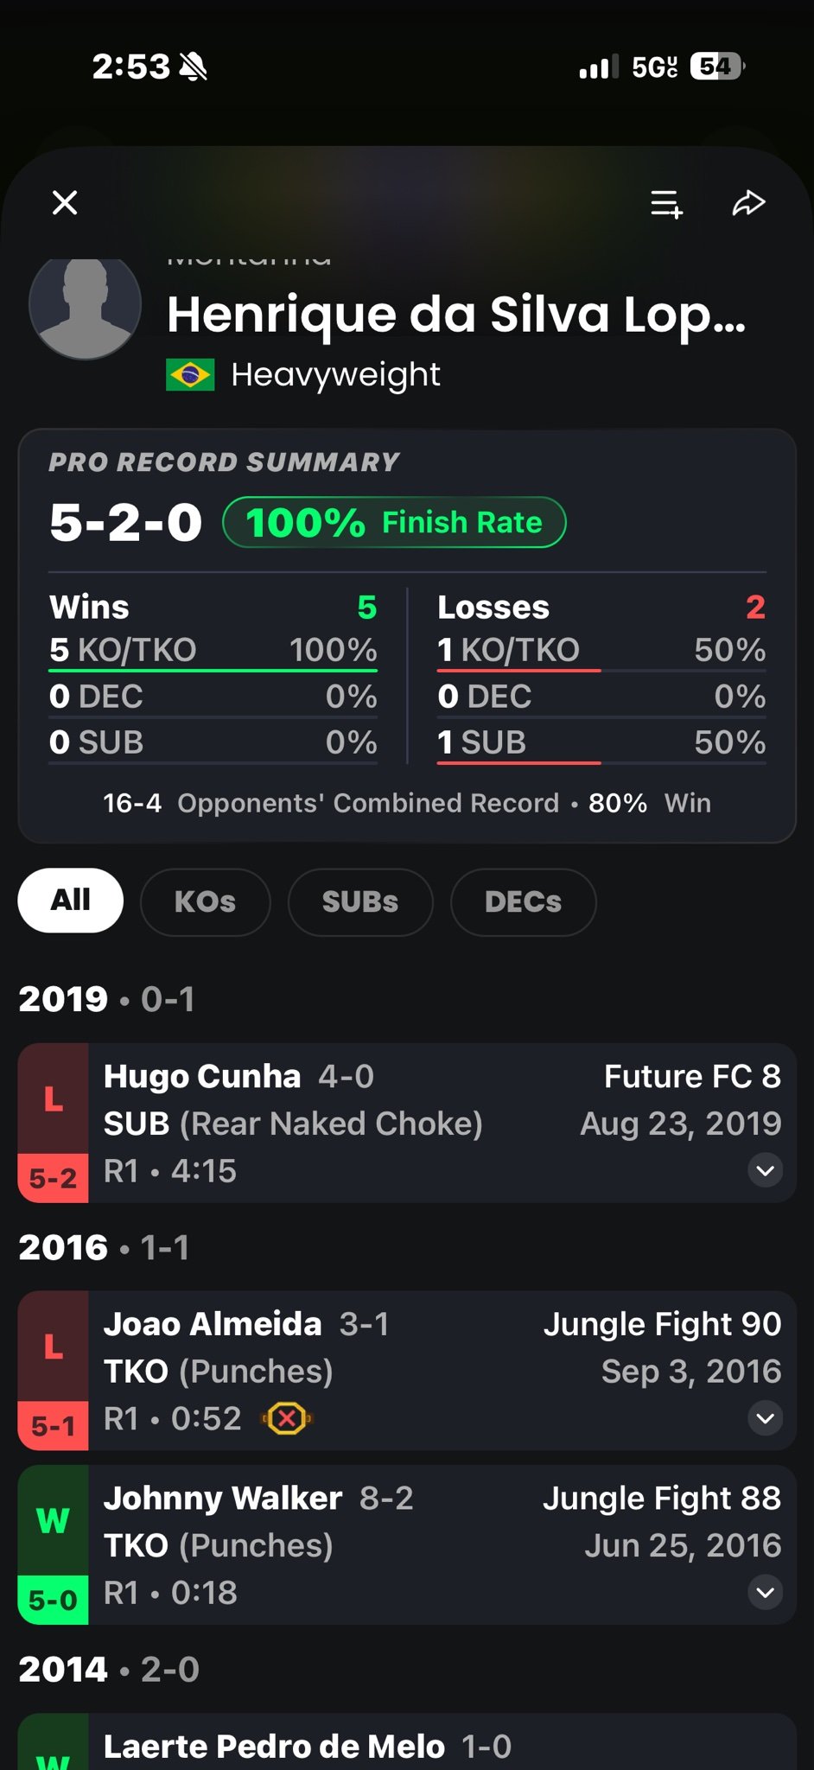Expand the Johnny Walker fight chevron
The width and height of the screenshot is (814, 1770).
766,1592
